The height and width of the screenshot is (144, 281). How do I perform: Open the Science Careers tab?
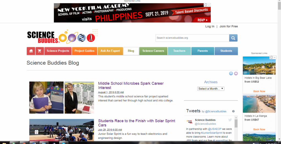point(153,51)
